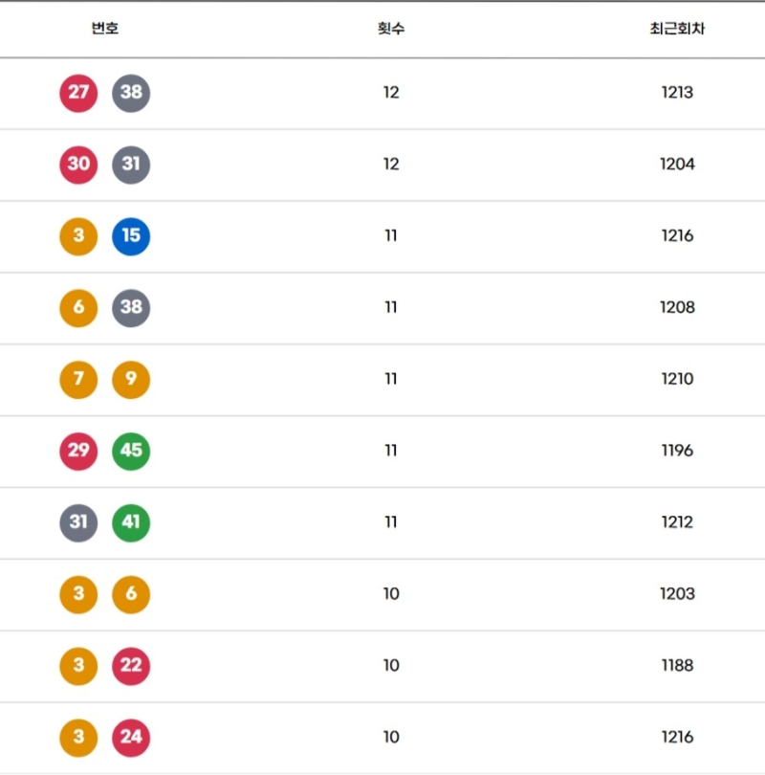Click the red number 24 ball
The image size is (765, 775).
pyautogui.click(x=131, y=737)
